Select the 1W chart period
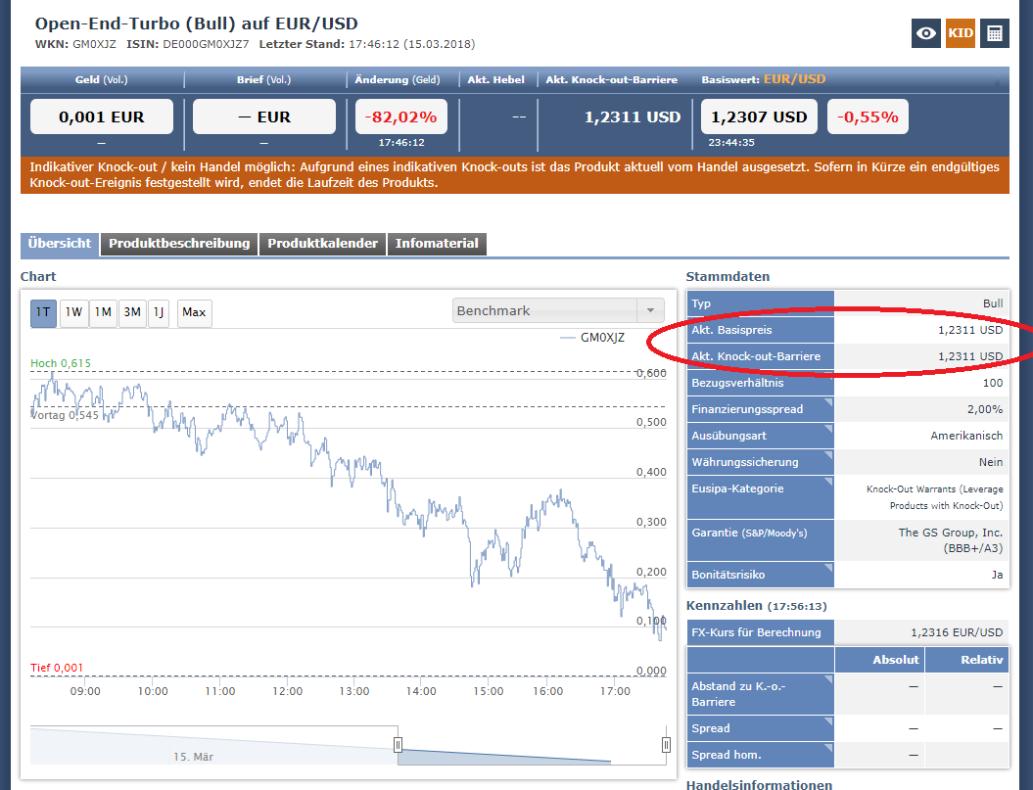 (x=73, y=312)
